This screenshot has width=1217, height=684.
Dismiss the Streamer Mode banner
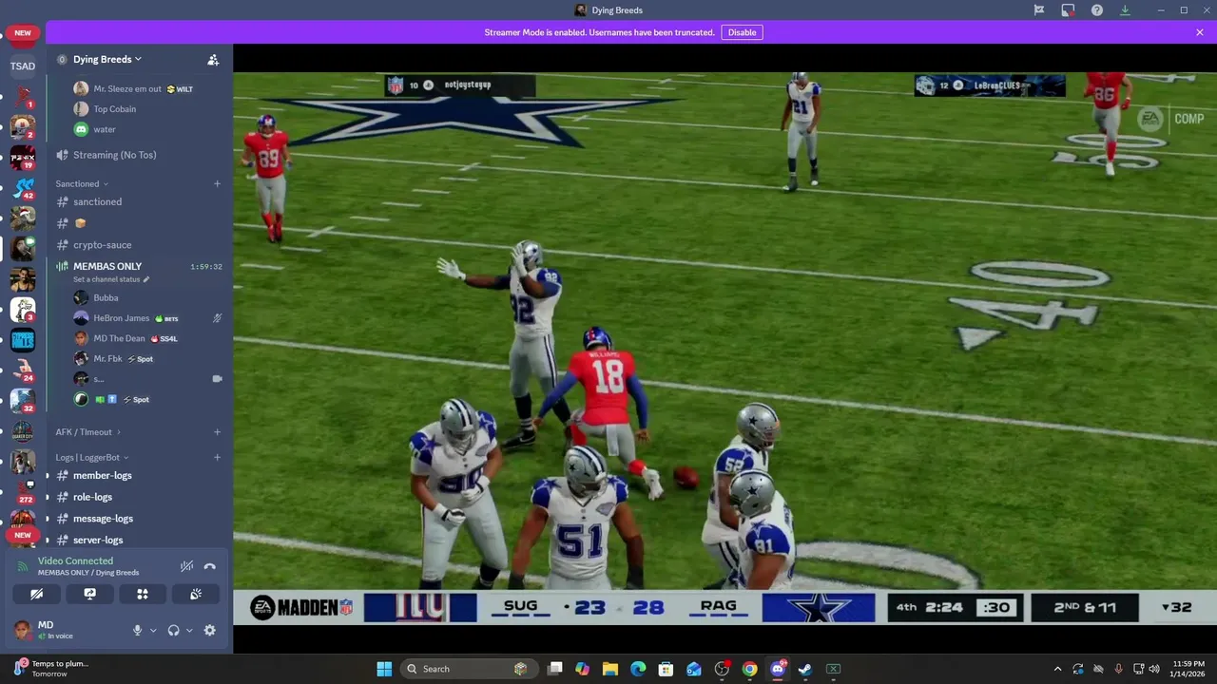(x=1200, y=32)
